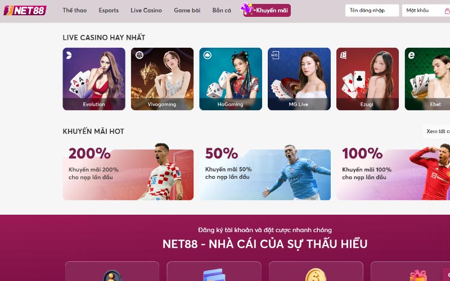Click the gift icon beside Khuyến mãi
450x281 pixels.
[x=247, y=8]
